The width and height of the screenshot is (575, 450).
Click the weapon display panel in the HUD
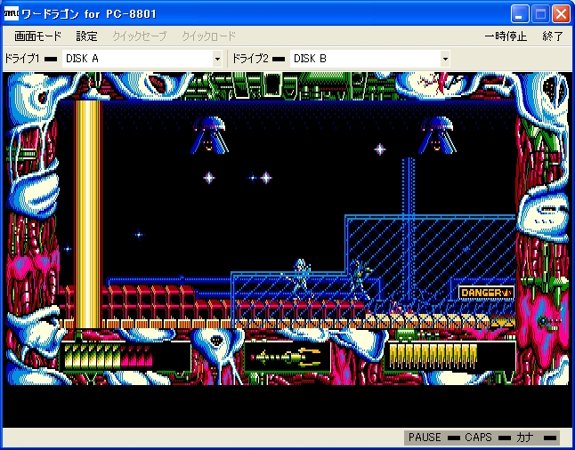pyautogui.click(x=287, y=357)
